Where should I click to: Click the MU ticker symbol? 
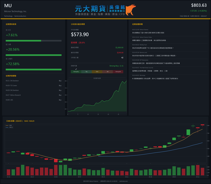click(x=8, y=5)
